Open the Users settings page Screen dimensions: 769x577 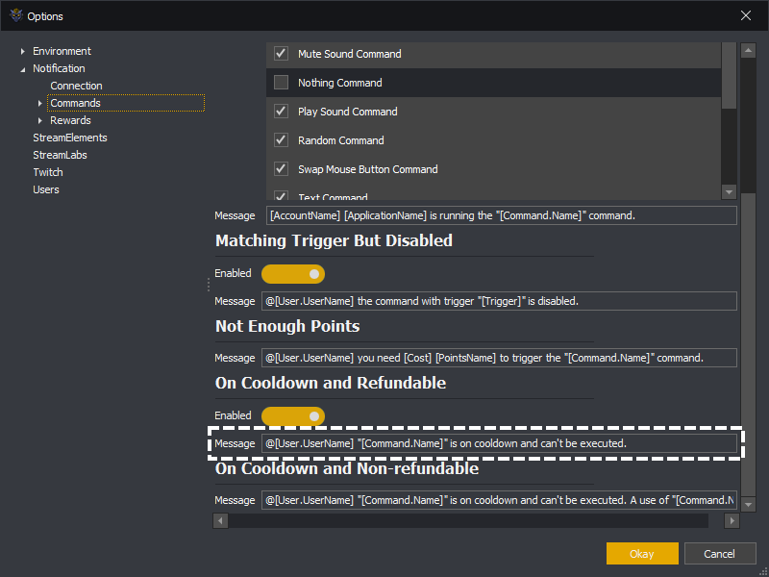[45, 189]
